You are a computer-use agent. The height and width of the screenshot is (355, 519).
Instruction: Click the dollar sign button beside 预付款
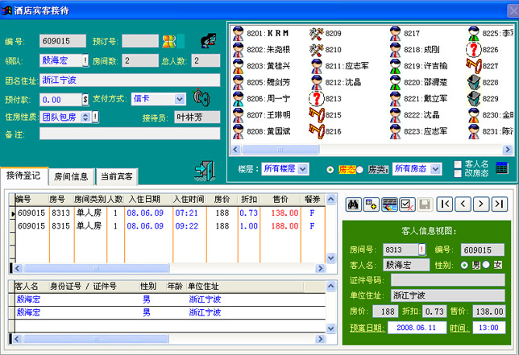(85, 99)
